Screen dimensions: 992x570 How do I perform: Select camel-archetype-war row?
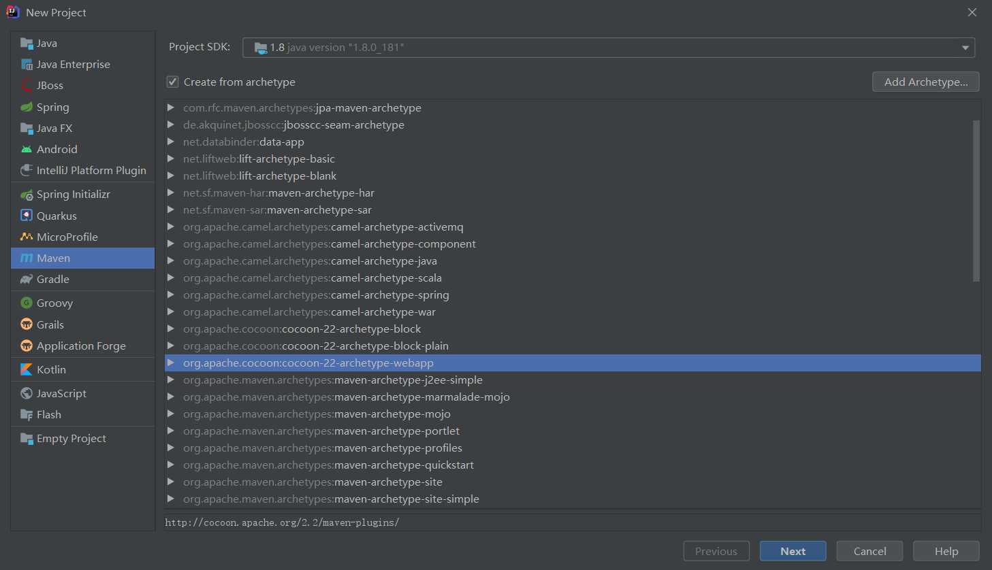click(573, 312)
